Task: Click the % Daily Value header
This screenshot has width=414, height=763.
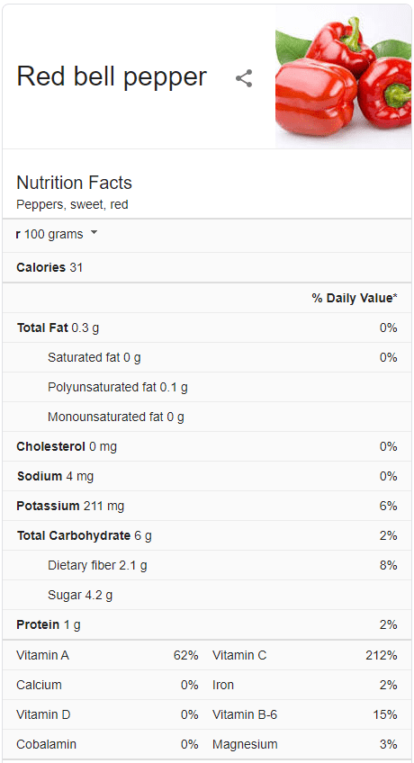Action: pyautogui.click(x=355, y=298)
